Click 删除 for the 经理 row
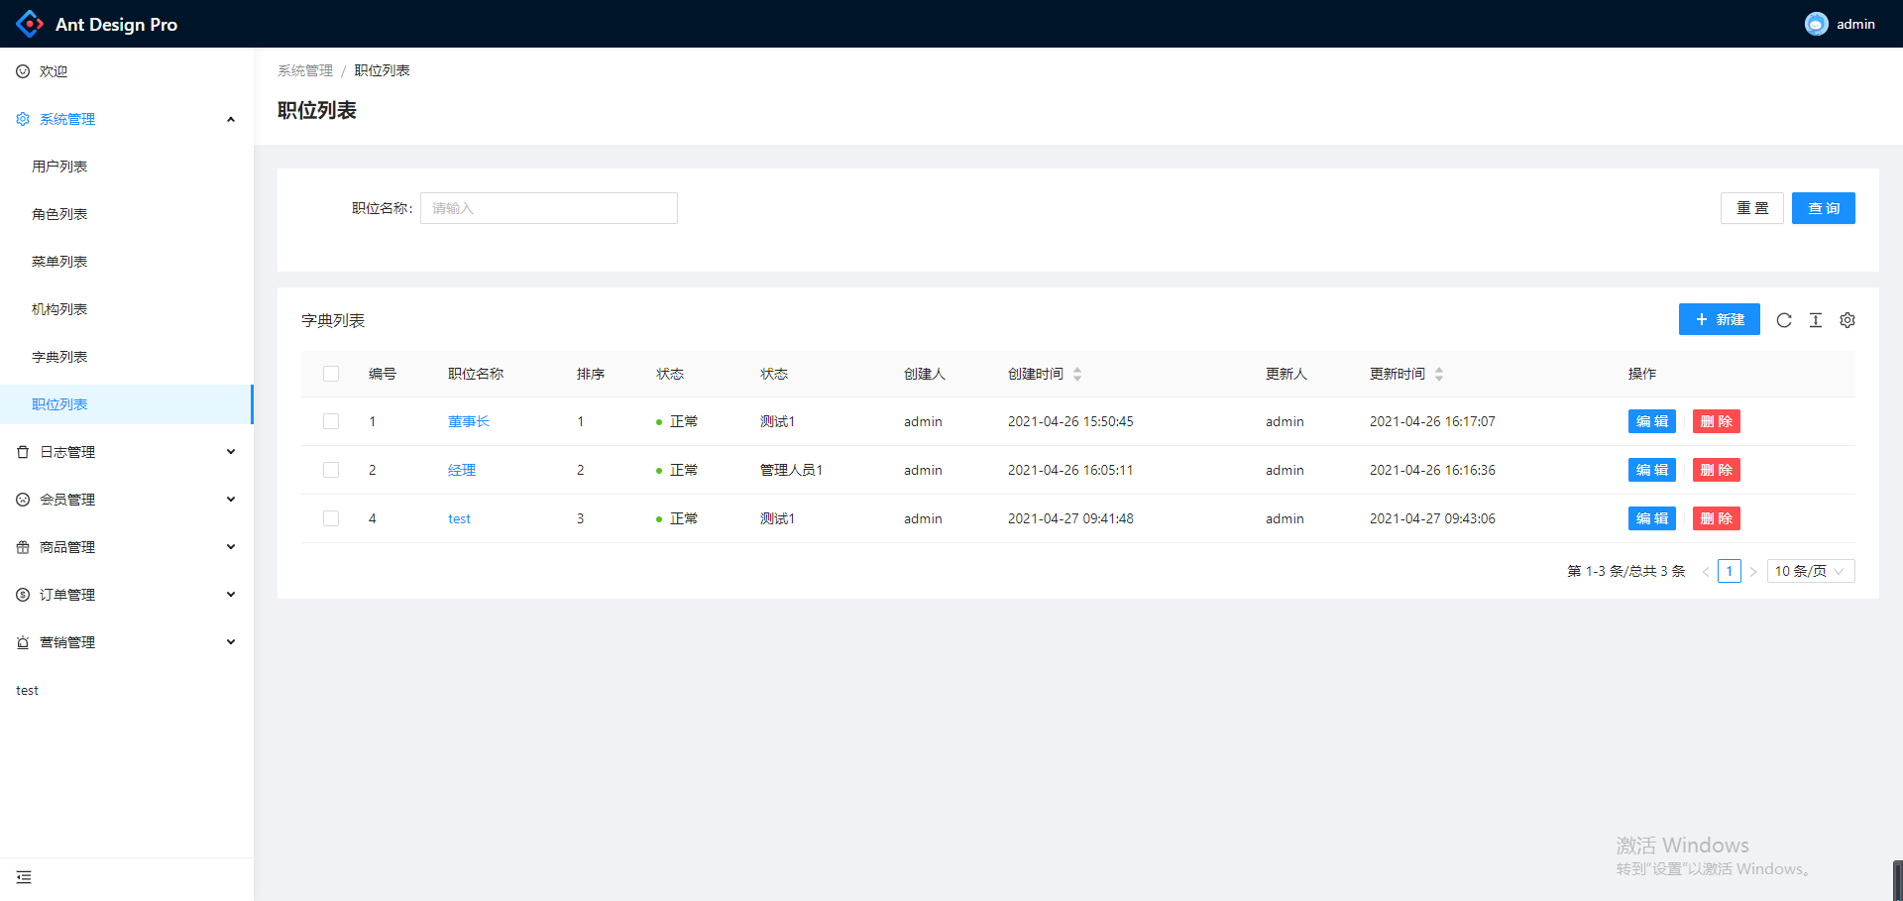 [x=1717, y=470]
